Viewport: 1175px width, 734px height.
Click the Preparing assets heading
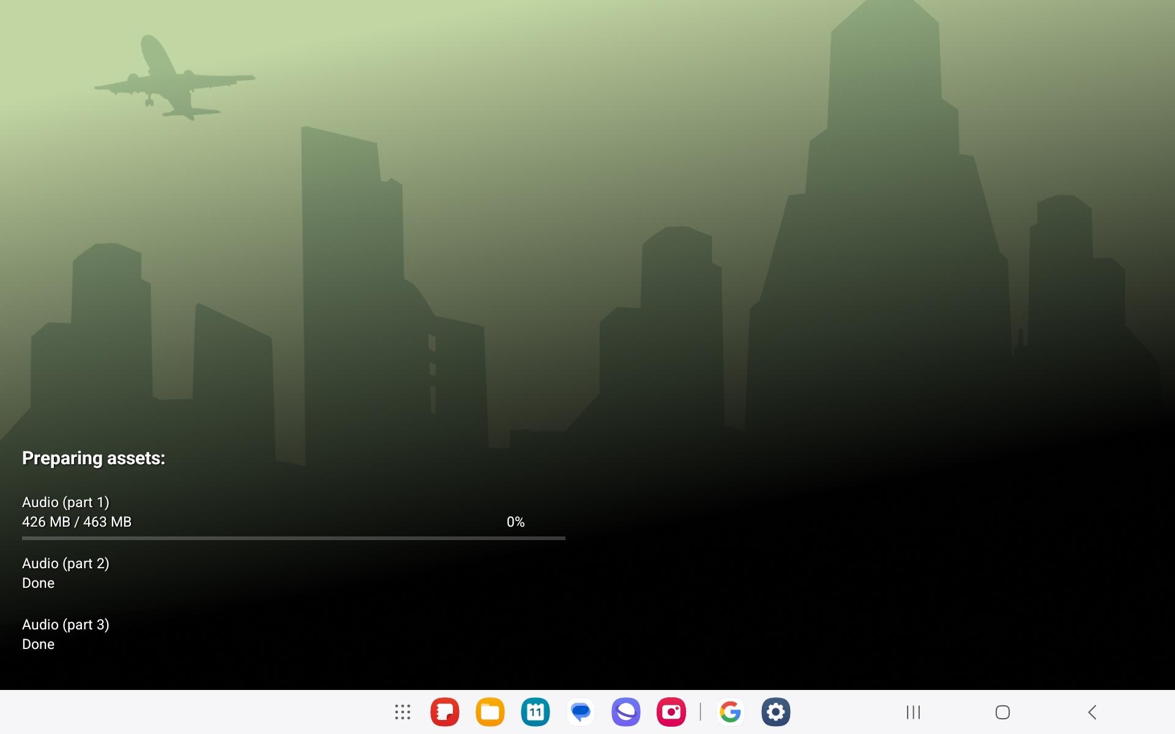click(x=94, y=458)
